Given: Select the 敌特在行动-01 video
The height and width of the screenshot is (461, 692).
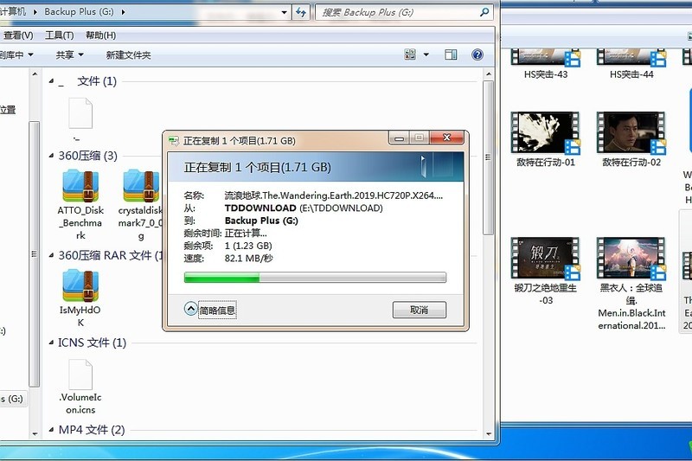Looking at the screenshot, I should pos(546,133).
